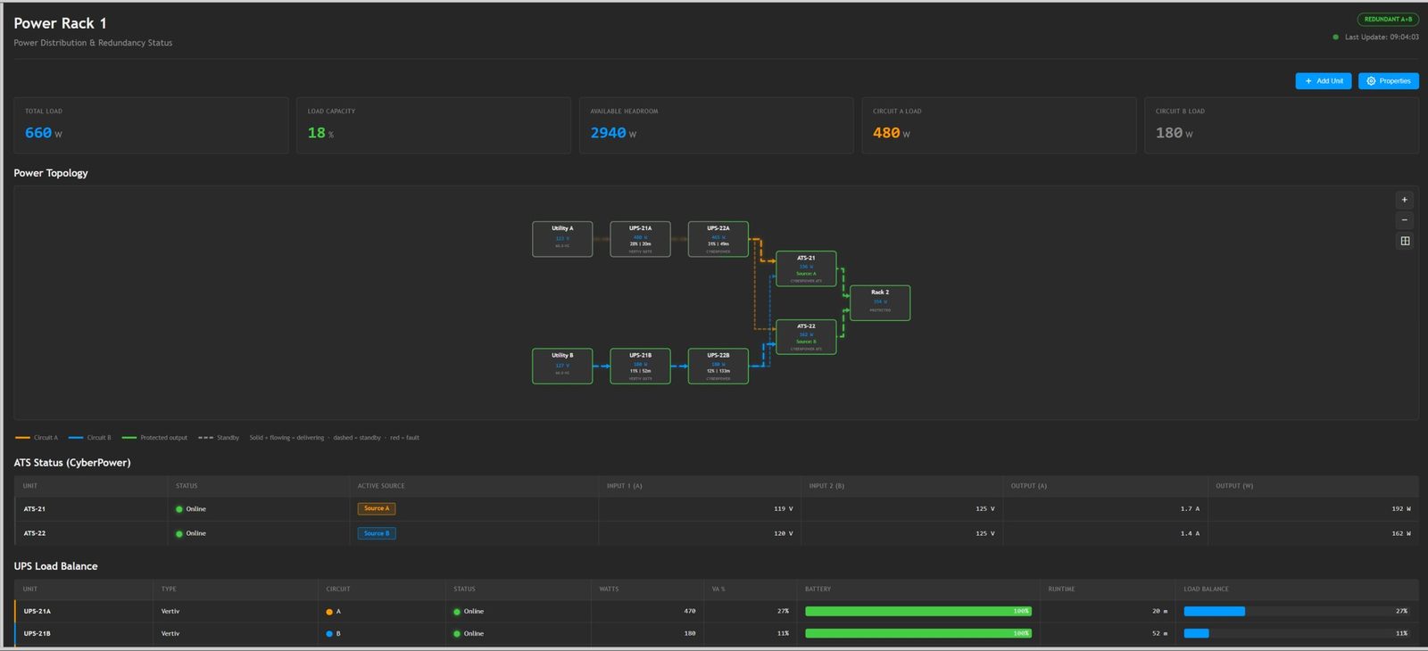The image size is (1428, 651).
Task: Click the UPS-21A battery progress bar
Action: (x=918, y=612)
